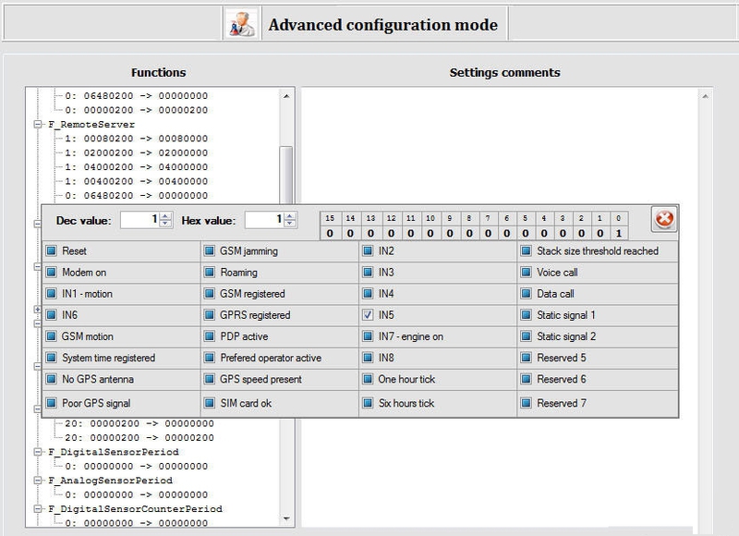Collapse the F_RemoteServer tree node
Image resolution: width=739 pixels, height=536 pixels.
click(38, 125)
